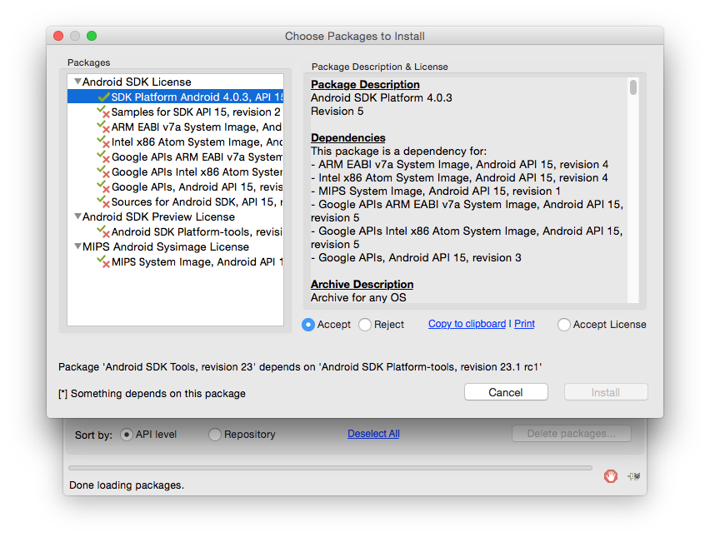Viewport: 710px width, 537px height.
Task: Select the Accept radio button
Action: click(x=309, y=325)
